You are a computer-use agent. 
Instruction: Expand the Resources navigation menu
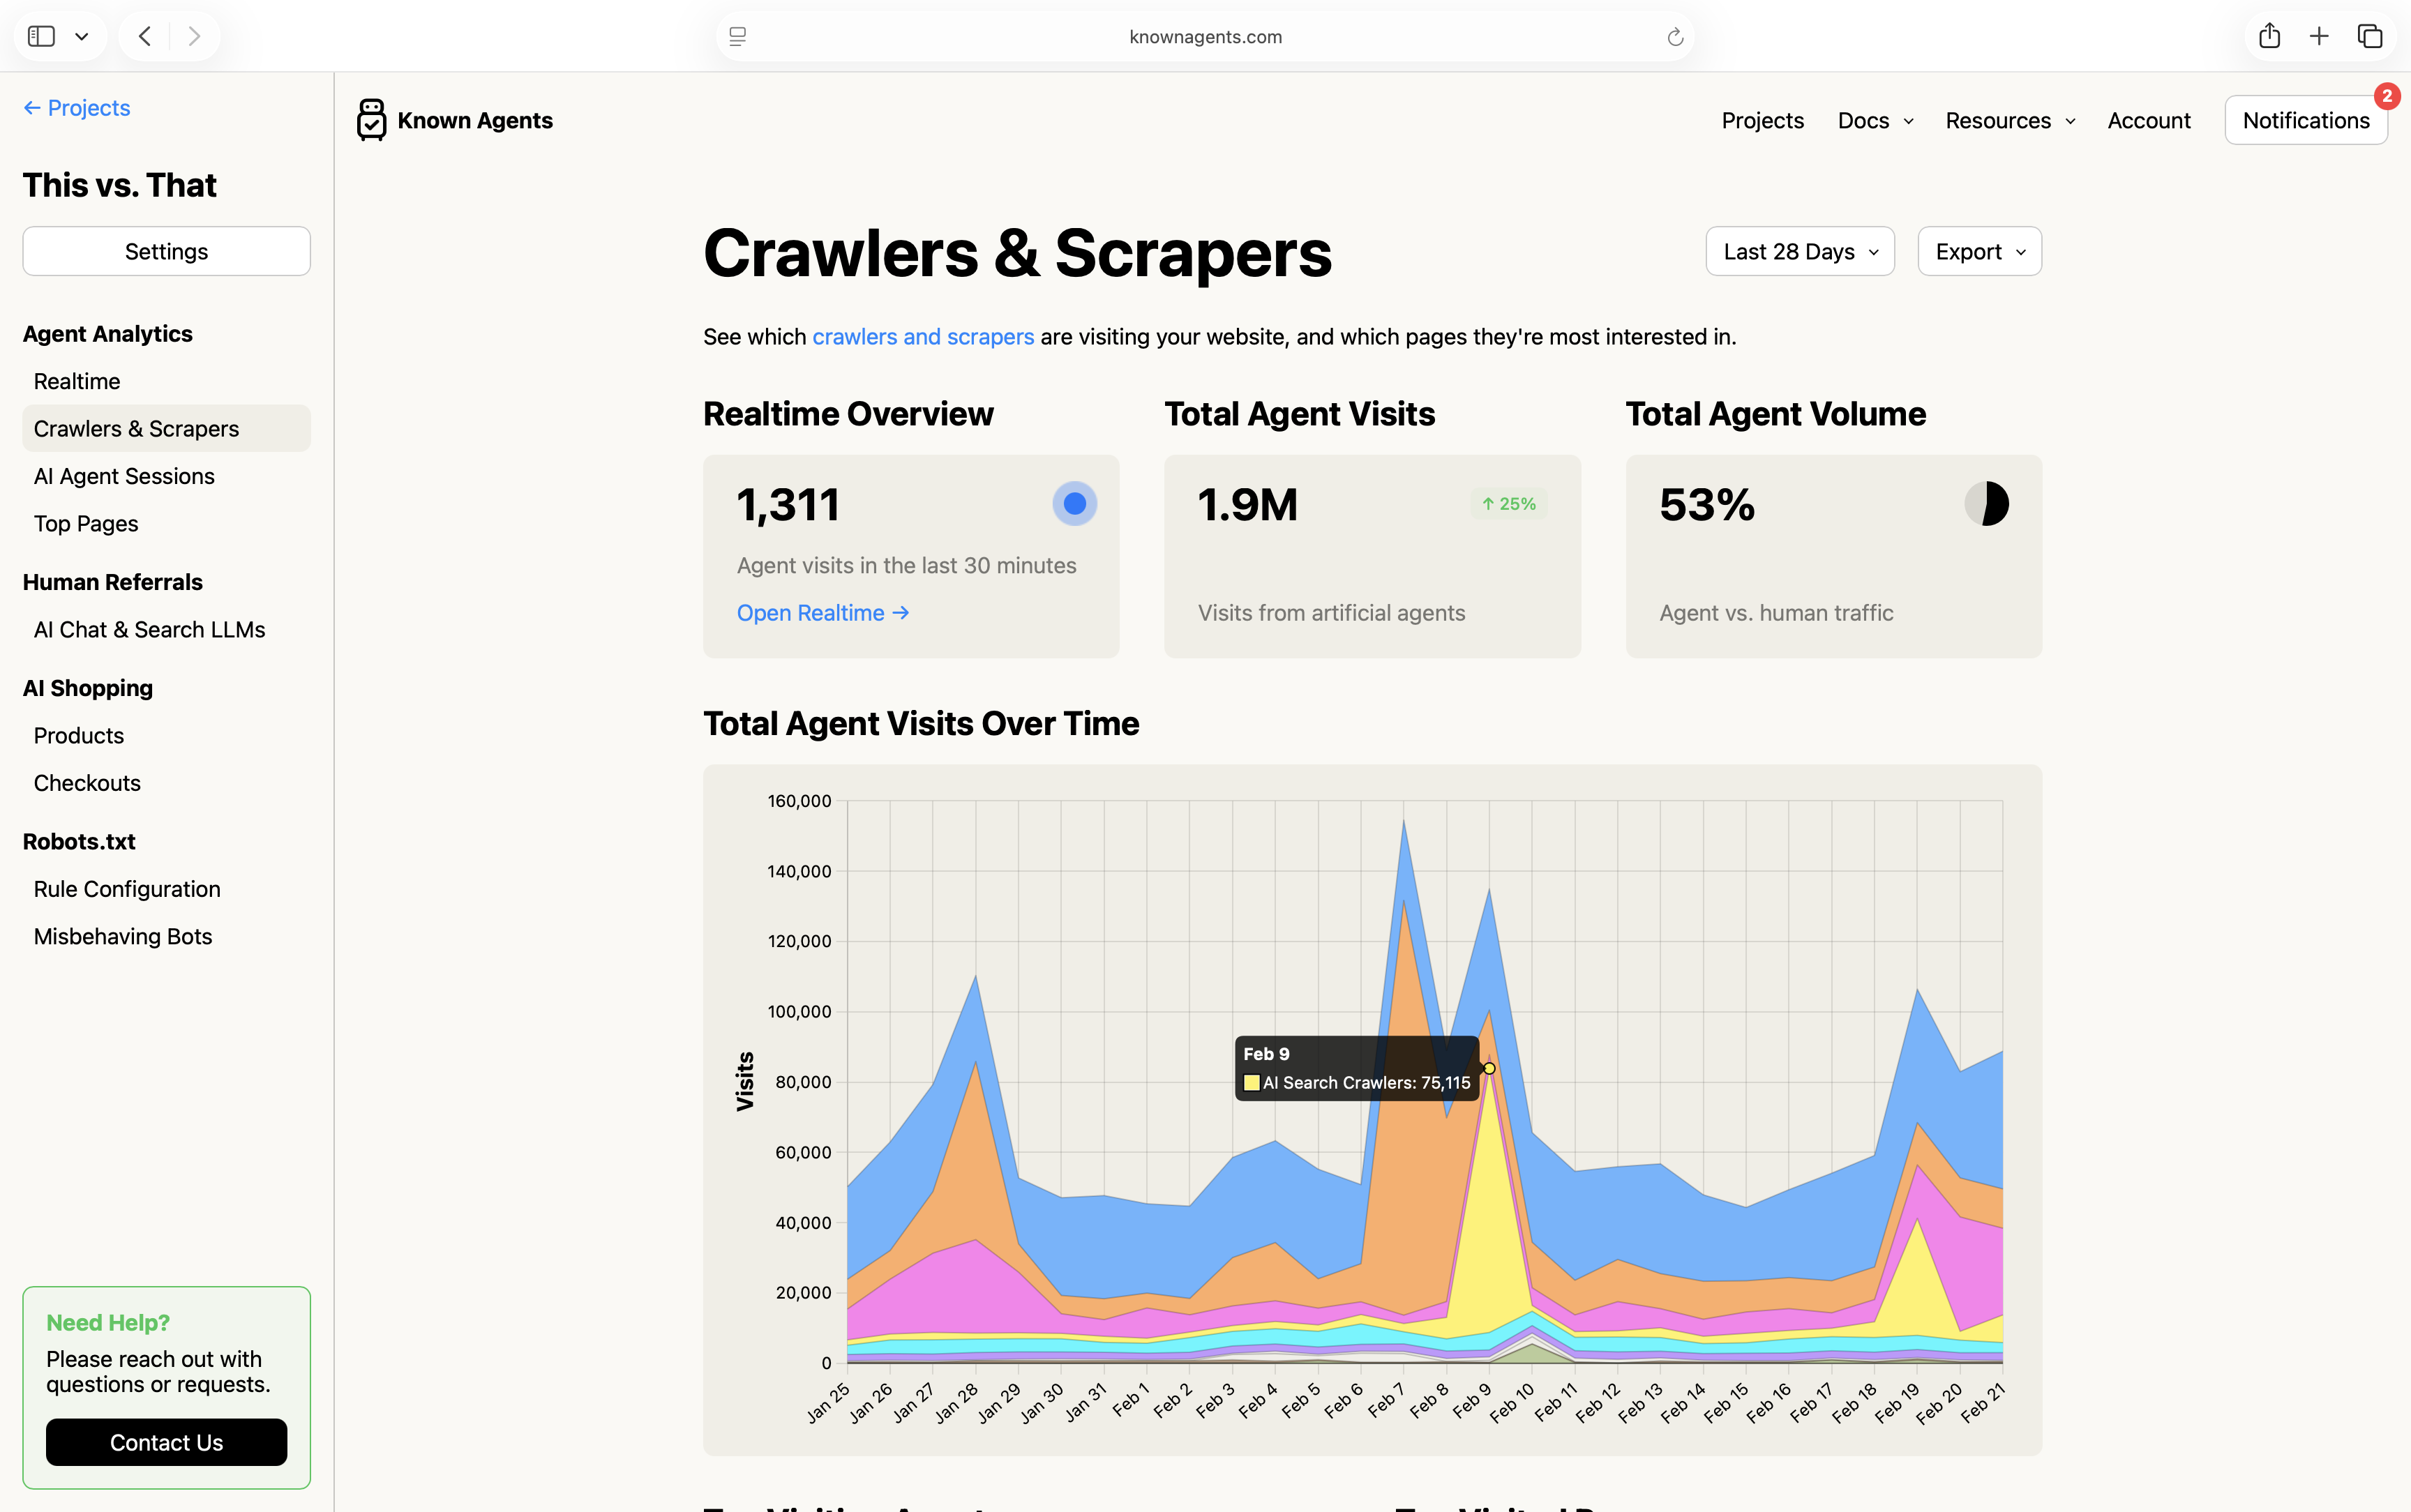2010,121
